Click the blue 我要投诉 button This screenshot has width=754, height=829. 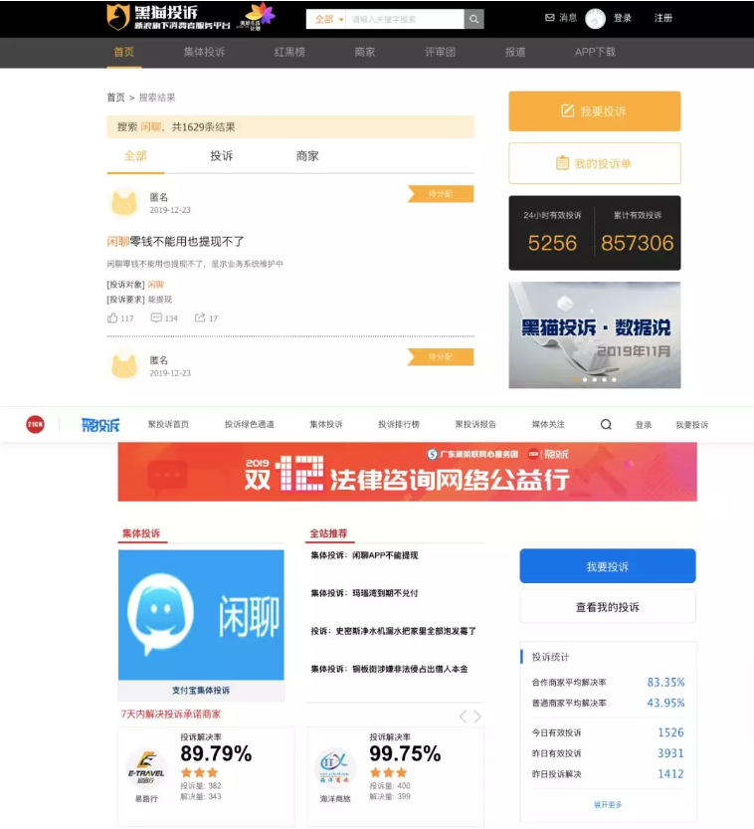click(x=608, y=566)
